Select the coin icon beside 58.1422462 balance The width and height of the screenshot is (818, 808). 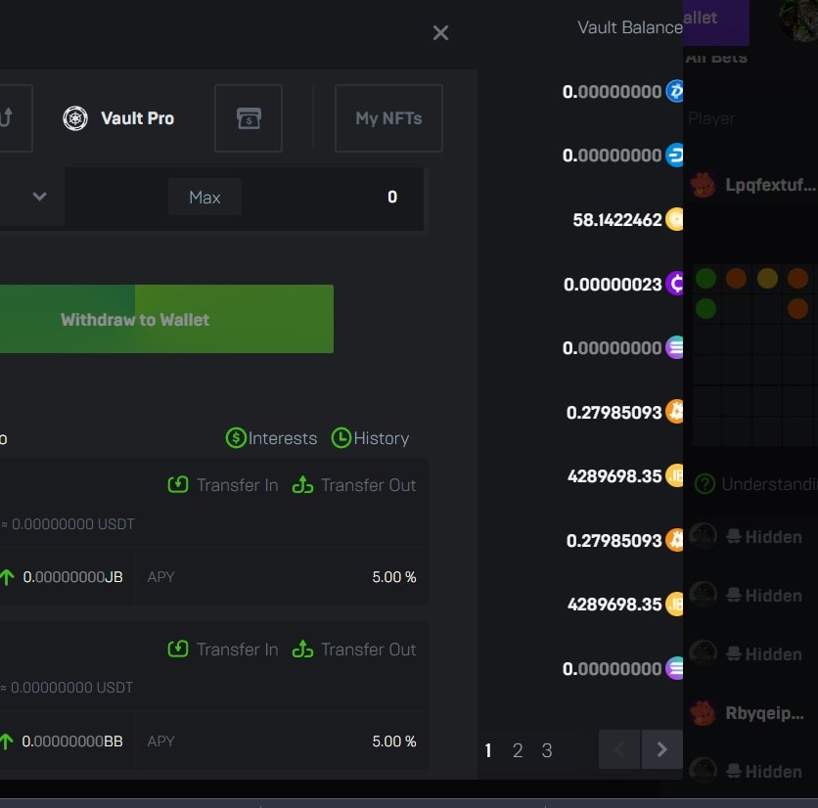click(x=675, y=220)
